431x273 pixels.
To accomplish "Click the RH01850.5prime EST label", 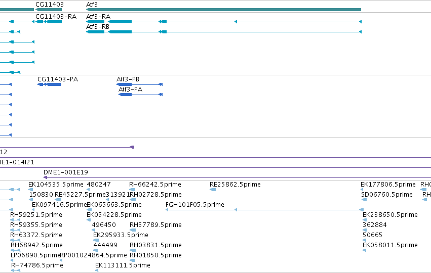I will pos(155,255).
